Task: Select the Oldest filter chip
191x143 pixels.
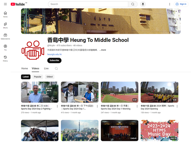Action: point(50,77)
